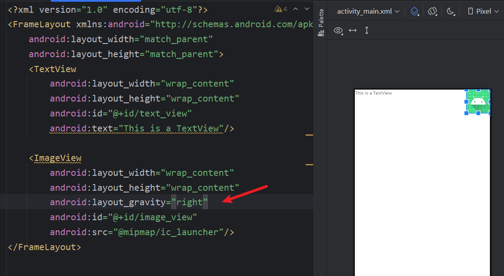Click the orientation rotate icon
The height and width of the screenshot is (276, 504).
coord(432,11)
